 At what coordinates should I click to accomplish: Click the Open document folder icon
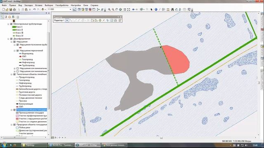(7, 9)
